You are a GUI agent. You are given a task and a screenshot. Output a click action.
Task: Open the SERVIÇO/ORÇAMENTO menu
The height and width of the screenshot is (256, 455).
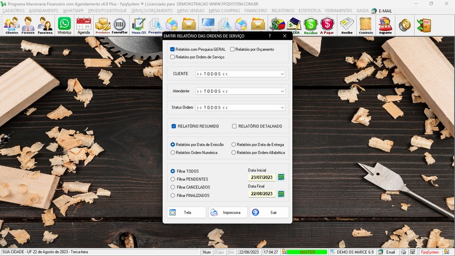(x=152, y=11)
